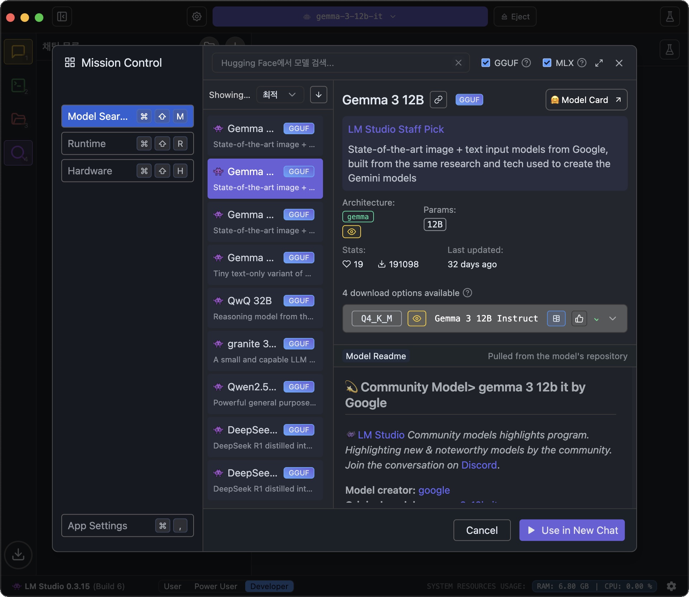This screenshot has width=689, height=597.
Task: Open the Discover search sidebar icon
Action: point(18,153)
